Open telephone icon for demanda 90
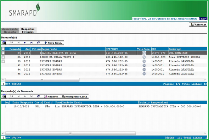Image resolution: width=209 pixels, height=140 pixels. pos(144,61)
